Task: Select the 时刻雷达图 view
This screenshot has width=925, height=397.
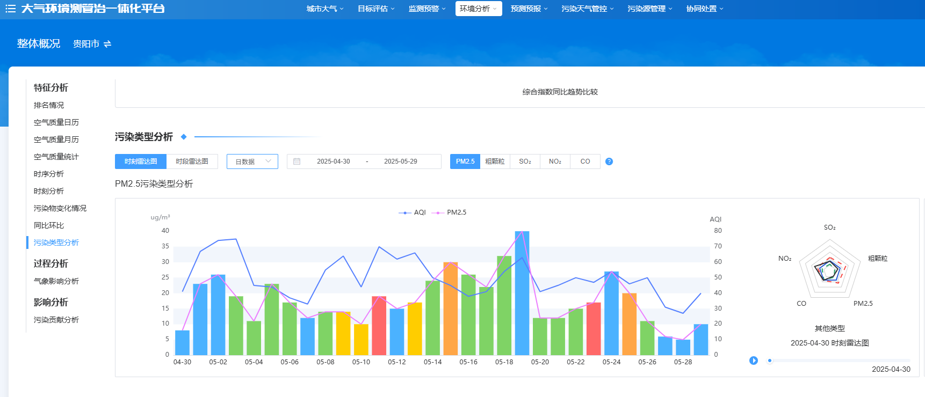Action: (x=141, y=161)
